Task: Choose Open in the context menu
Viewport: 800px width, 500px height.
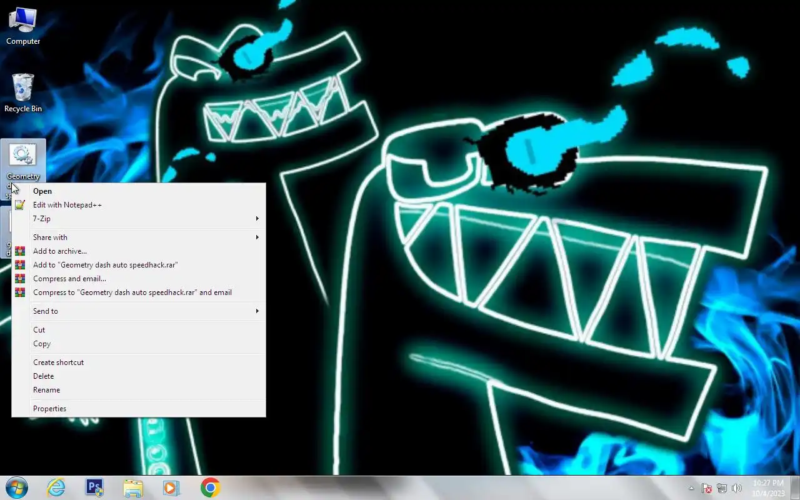Action: click(139, 191)
